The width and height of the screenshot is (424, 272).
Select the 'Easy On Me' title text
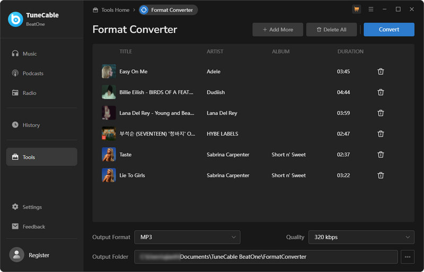tap(134, 71)
